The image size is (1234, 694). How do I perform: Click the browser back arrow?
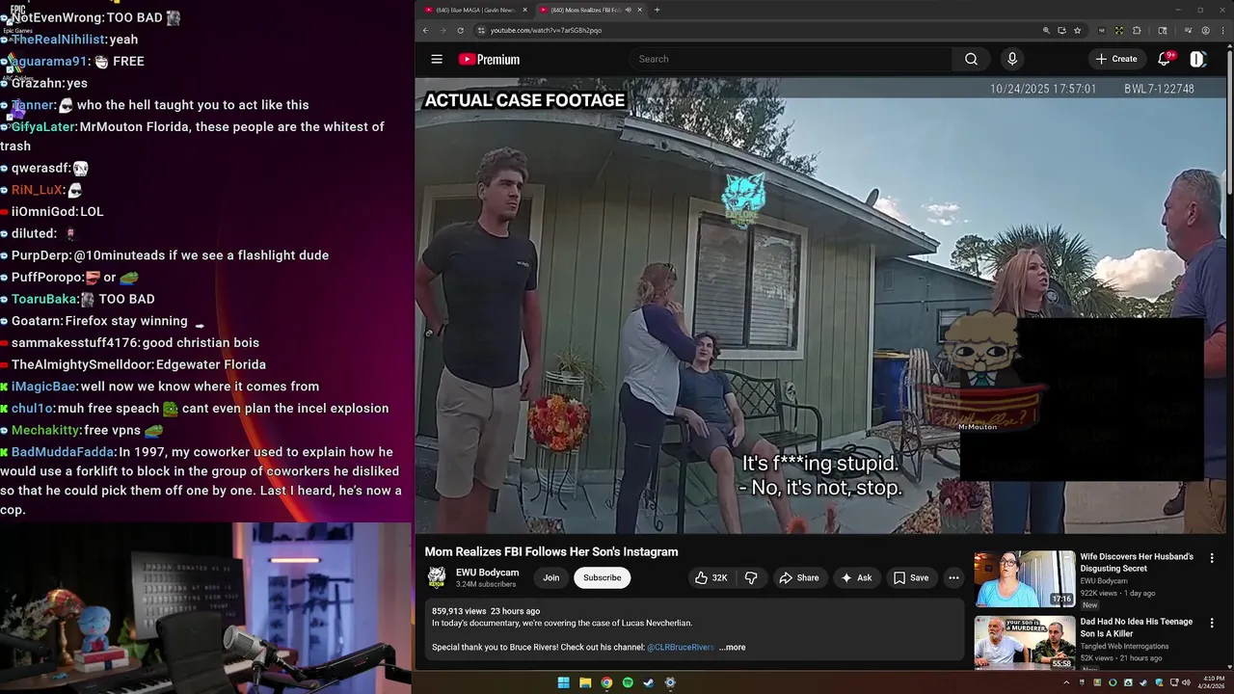[426, 30]
